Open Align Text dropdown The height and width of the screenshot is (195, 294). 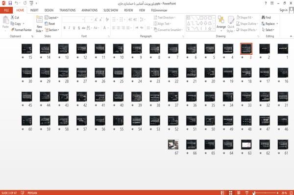162,23
